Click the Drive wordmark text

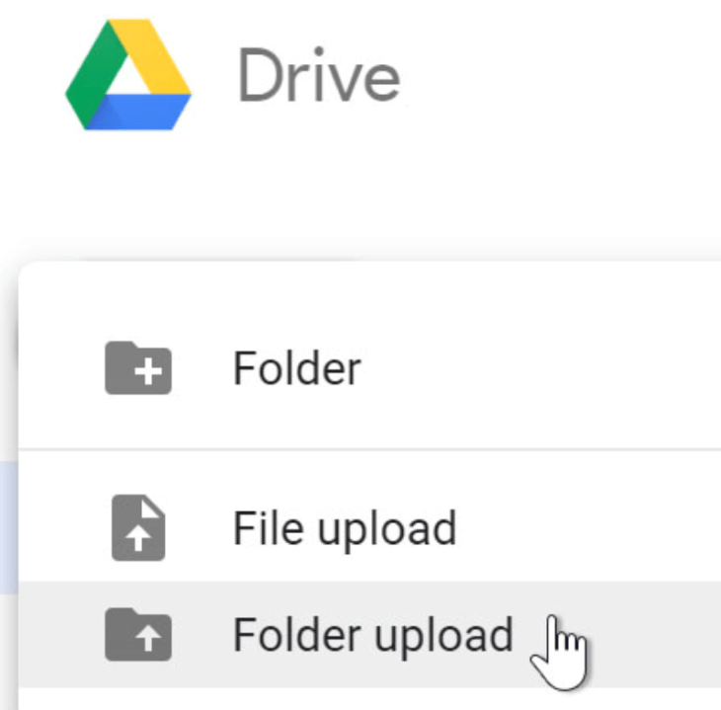318,76
